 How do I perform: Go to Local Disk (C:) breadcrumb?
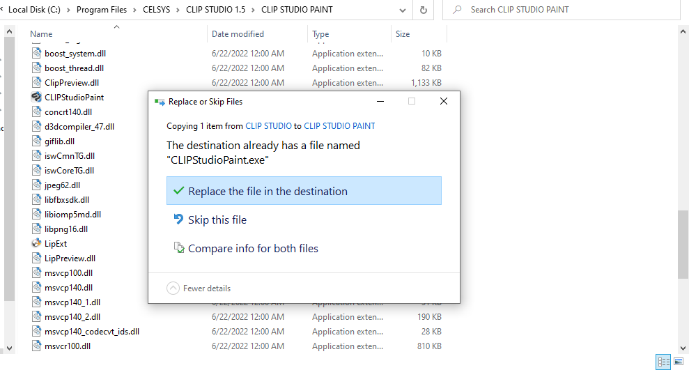coord(34,10)
